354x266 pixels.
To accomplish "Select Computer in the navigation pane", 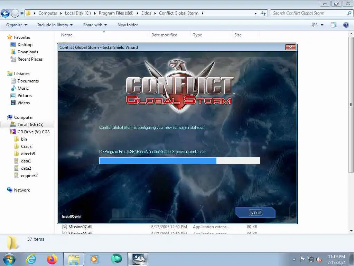I will [24, 117].
